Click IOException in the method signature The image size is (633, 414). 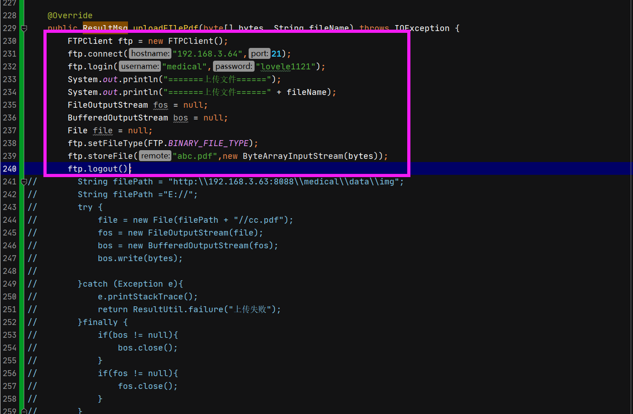pos(422,28)
